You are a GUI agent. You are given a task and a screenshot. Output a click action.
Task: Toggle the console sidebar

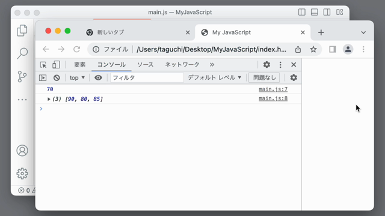pyautogui.click(x=43, y=77)
